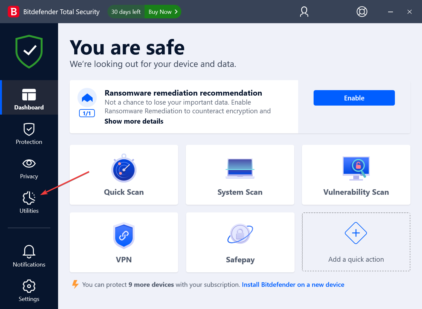Image resolution: width=422 pixels, height=309 pixels.
Task: Click Add a quick action tile
Action: pyautogui.click(x=356, y=242)
